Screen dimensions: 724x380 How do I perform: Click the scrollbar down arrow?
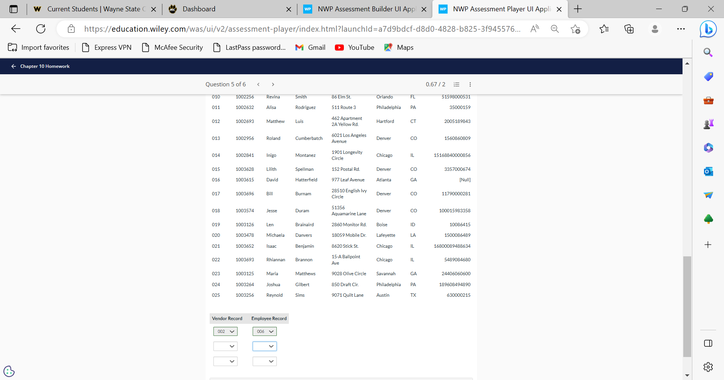point(687,375)
